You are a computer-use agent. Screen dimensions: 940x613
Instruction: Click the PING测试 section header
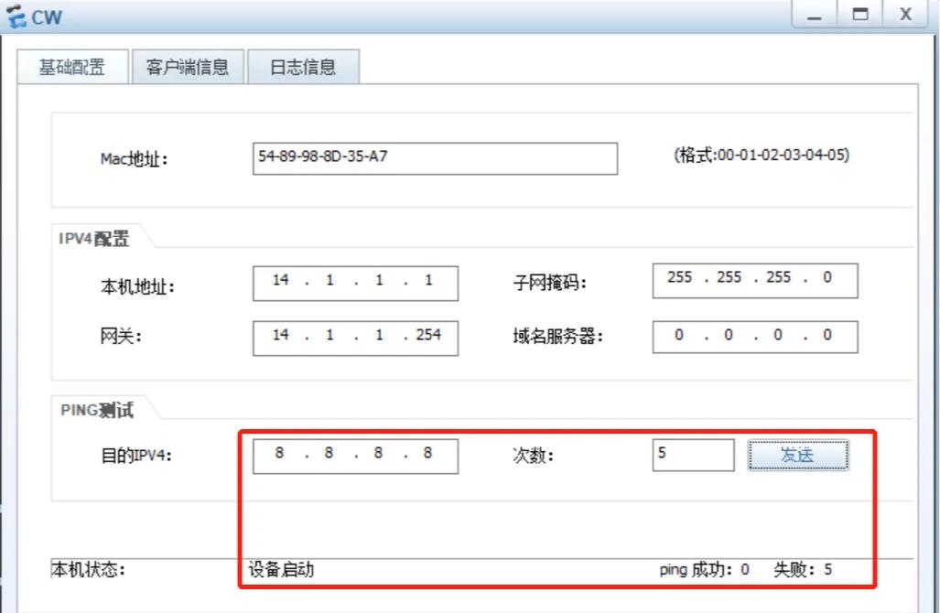coord(94,410)
